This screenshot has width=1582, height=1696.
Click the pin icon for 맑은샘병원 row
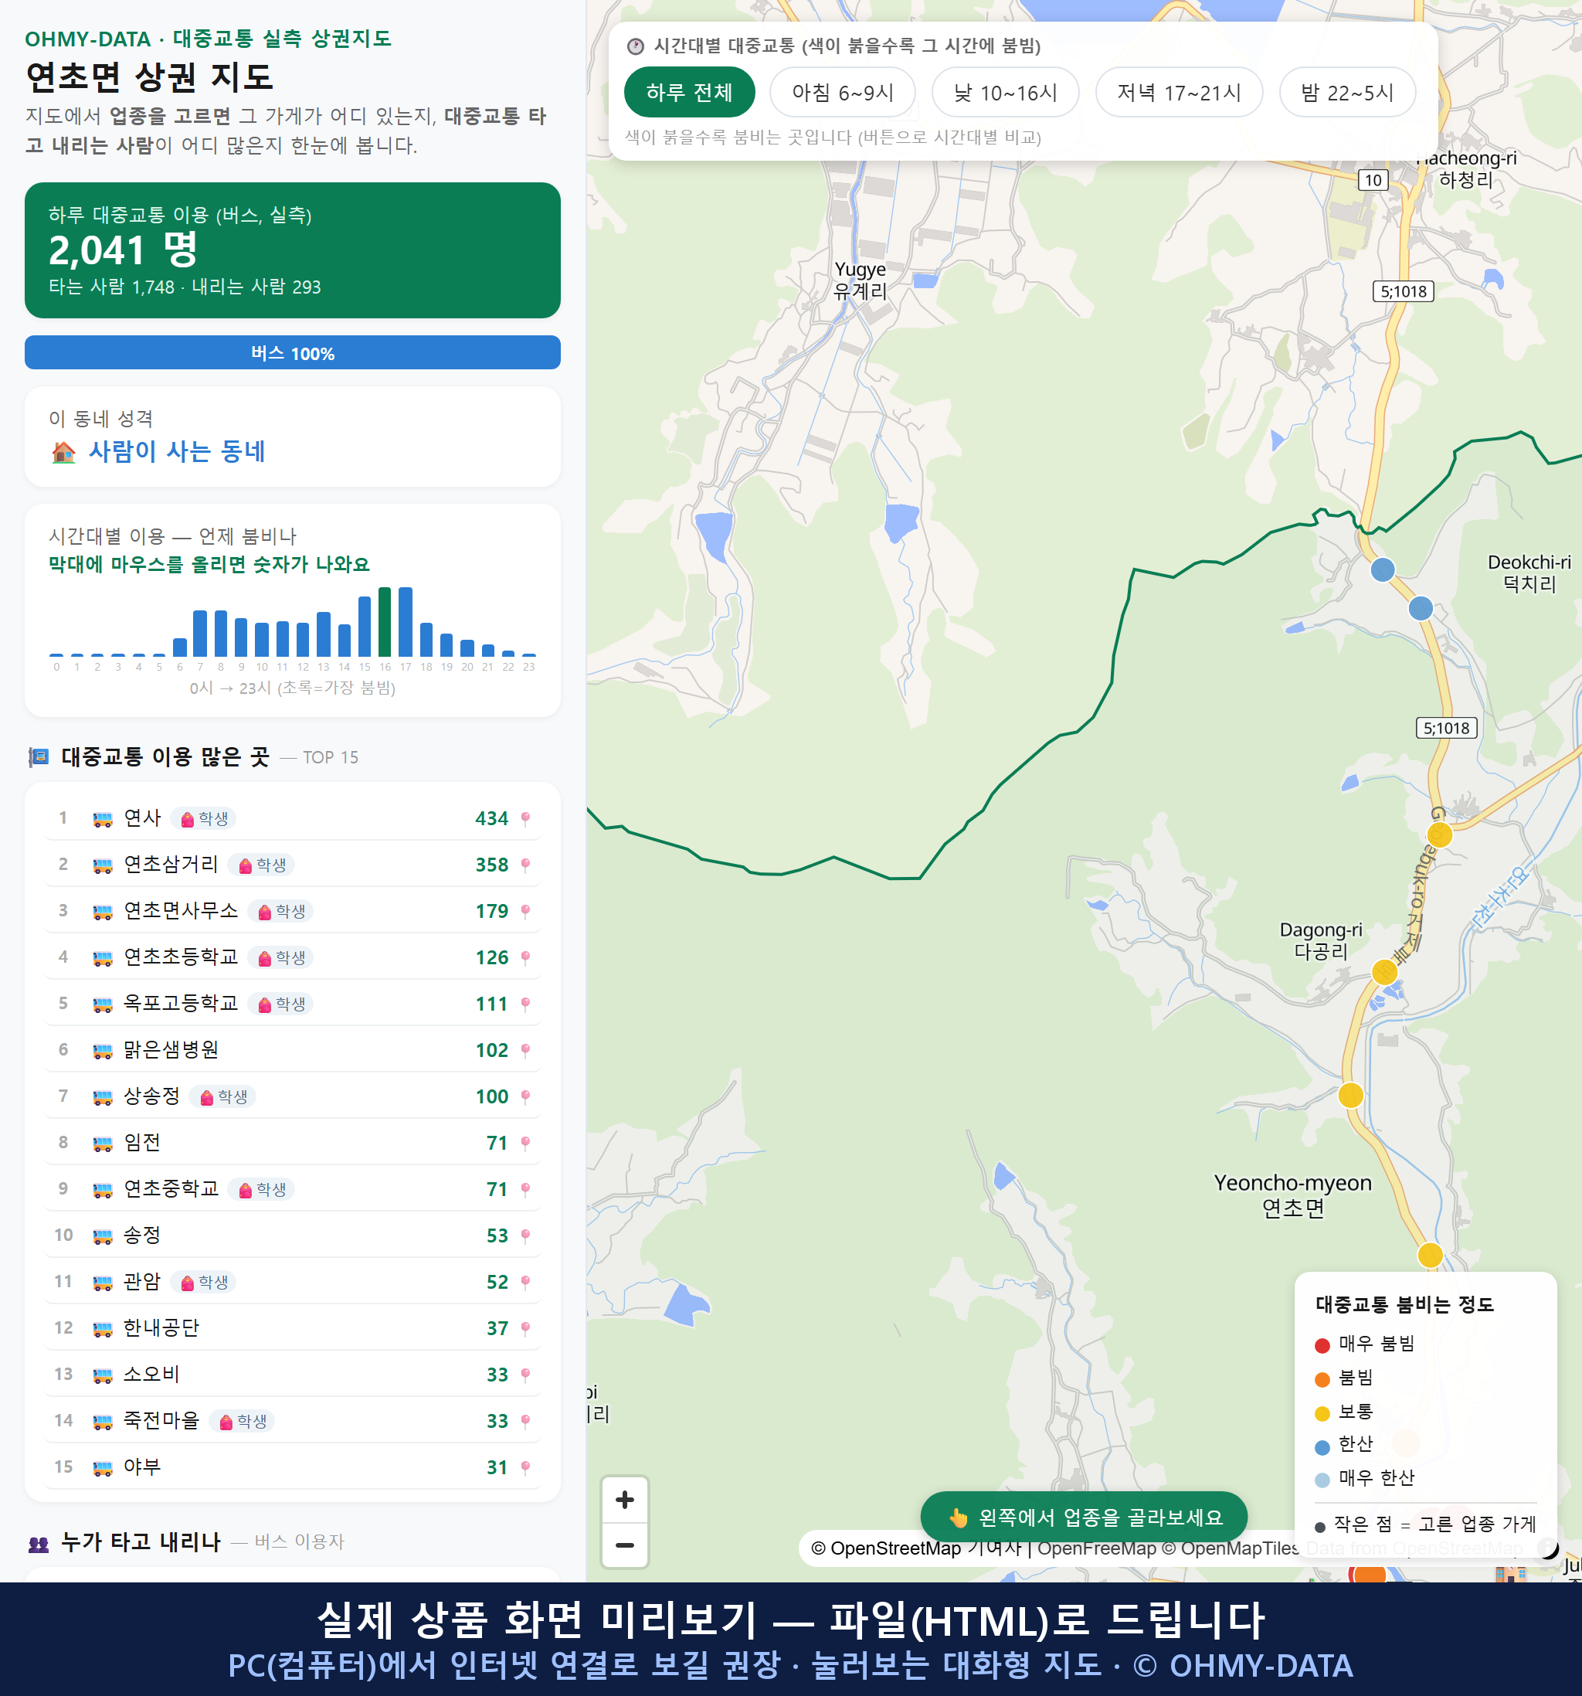[x=525, y=1050]
